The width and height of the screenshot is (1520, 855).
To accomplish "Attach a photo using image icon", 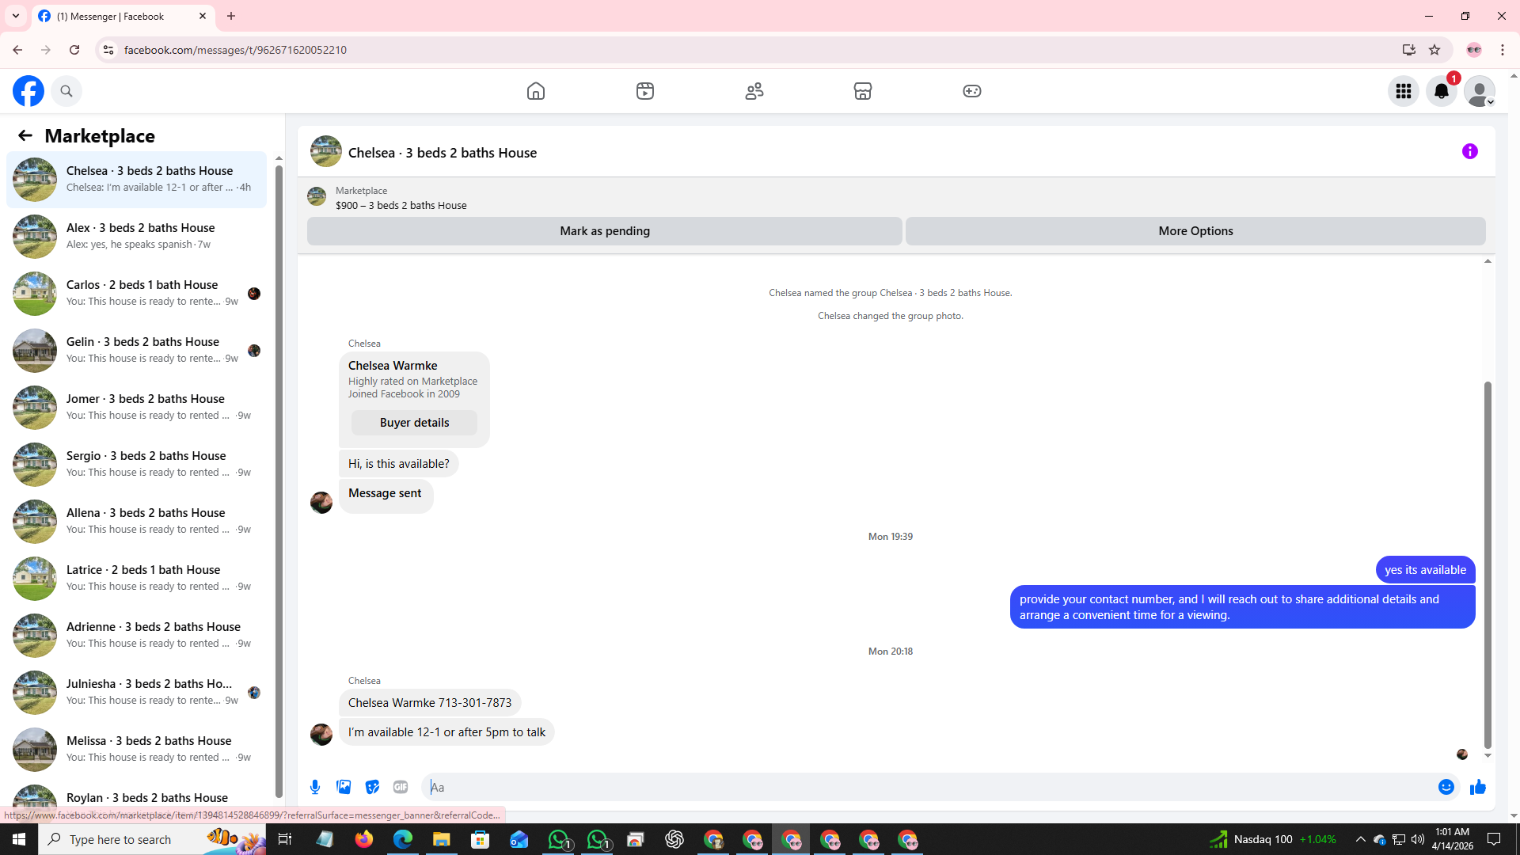I will [x=344, y=787].
